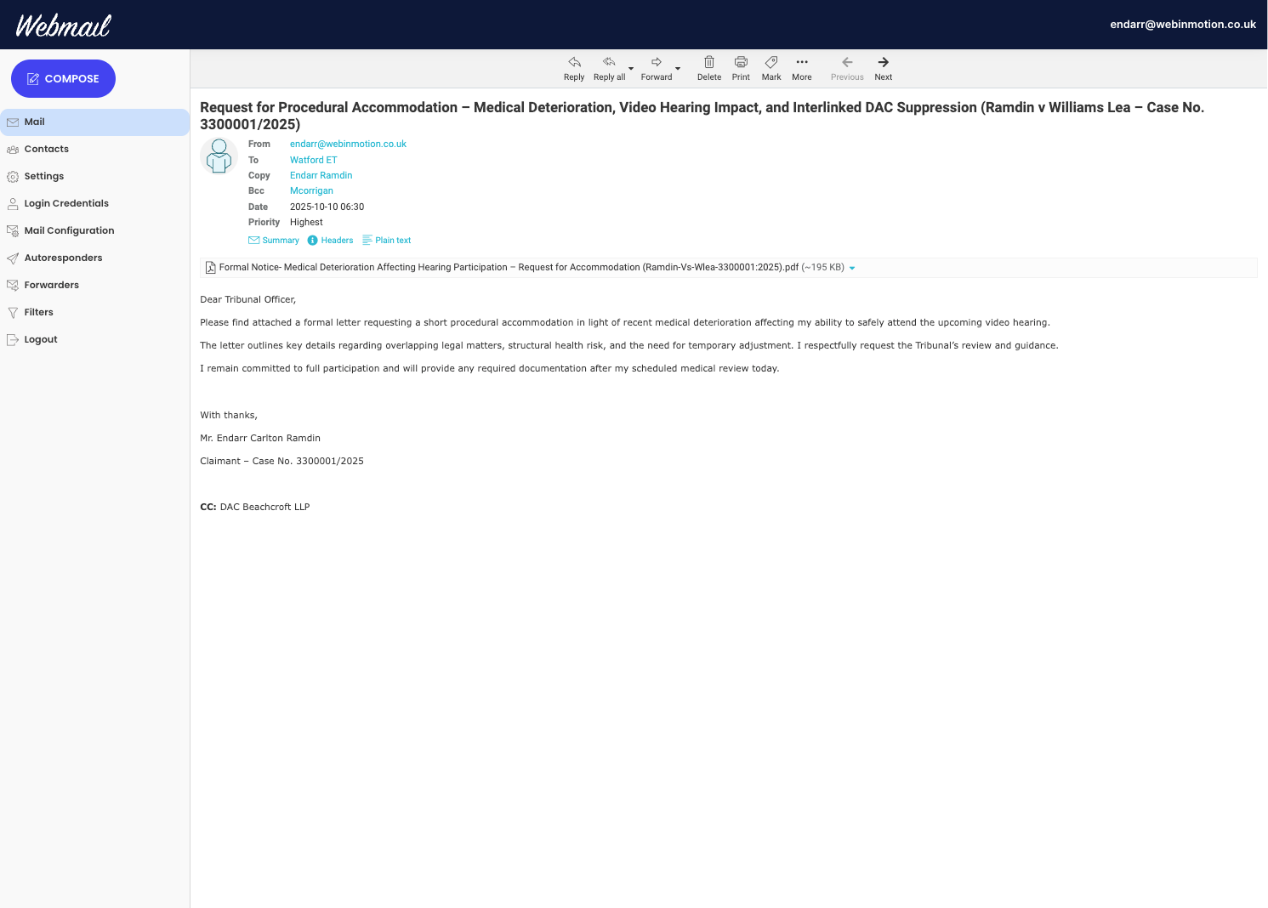This screenshot has height=908, width=1268.
Task: Select the sender avatar thumbnail
Action: tap(219, 156)
